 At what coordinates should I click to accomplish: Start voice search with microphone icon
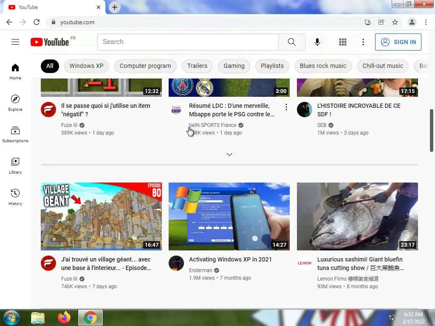point(317,42)
